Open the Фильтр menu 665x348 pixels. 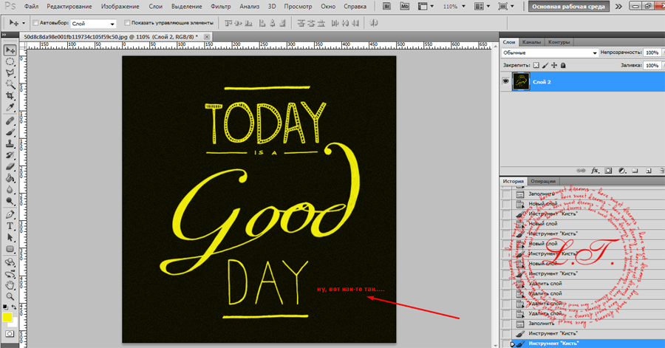(x=221, y=7)
